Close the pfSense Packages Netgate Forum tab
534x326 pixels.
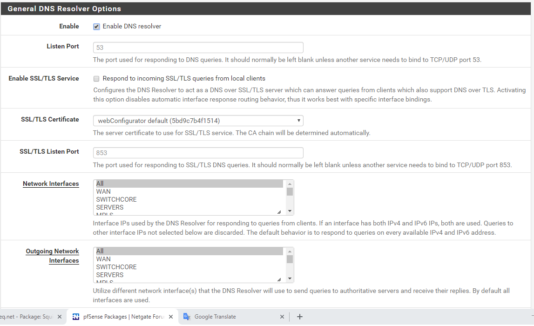[171, 317]
